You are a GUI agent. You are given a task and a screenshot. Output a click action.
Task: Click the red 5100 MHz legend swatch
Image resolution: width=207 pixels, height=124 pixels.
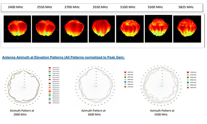click(188, 72)
